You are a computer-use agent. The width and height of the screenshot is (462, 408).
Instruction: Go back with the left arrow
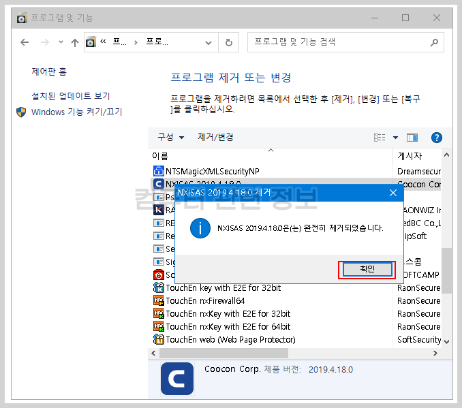click(x=25, y=42)
